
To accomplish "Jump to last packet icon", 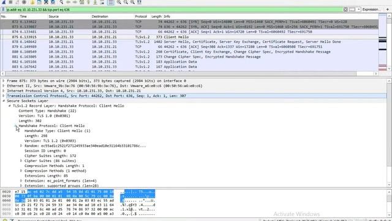I will 95,2.
